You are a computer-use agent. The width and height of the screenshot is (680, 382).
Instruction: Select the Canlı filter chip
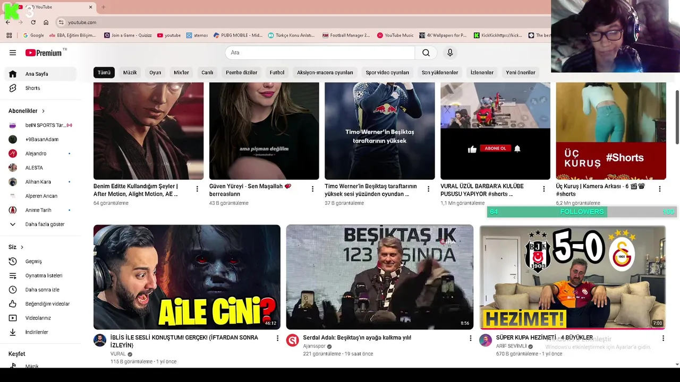(207, 73)
